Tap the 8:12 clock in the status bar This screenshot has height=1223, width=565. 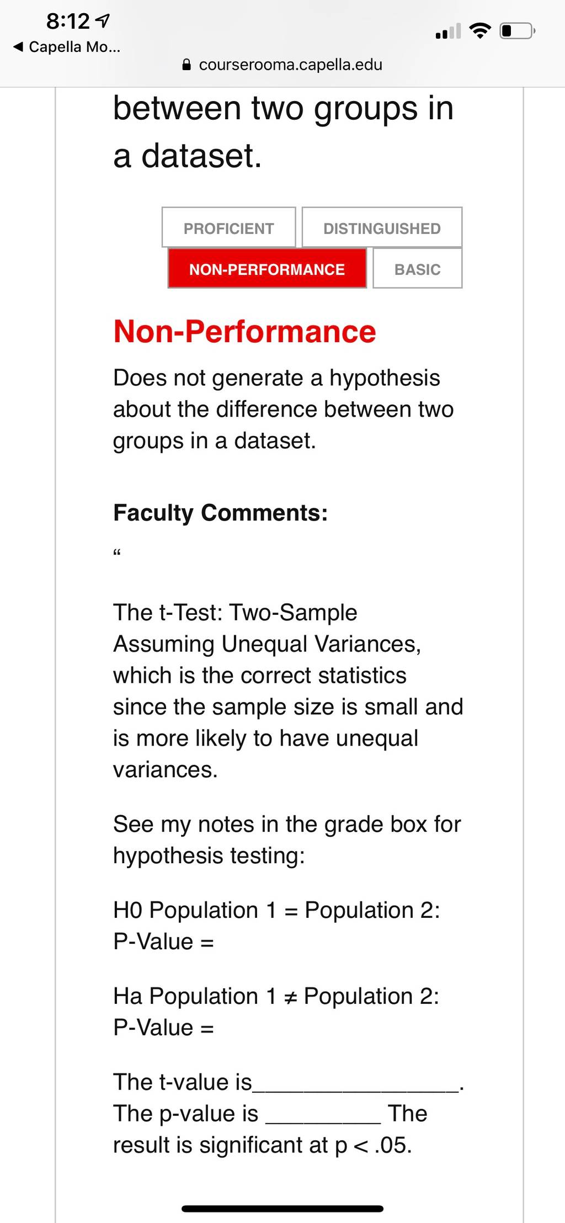[68, 21]
